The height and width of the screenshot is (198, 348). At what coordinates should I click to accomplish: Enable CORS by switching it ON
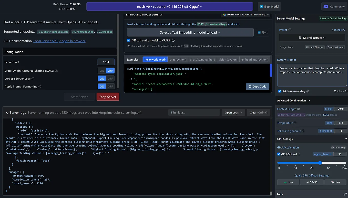(102, 70)
